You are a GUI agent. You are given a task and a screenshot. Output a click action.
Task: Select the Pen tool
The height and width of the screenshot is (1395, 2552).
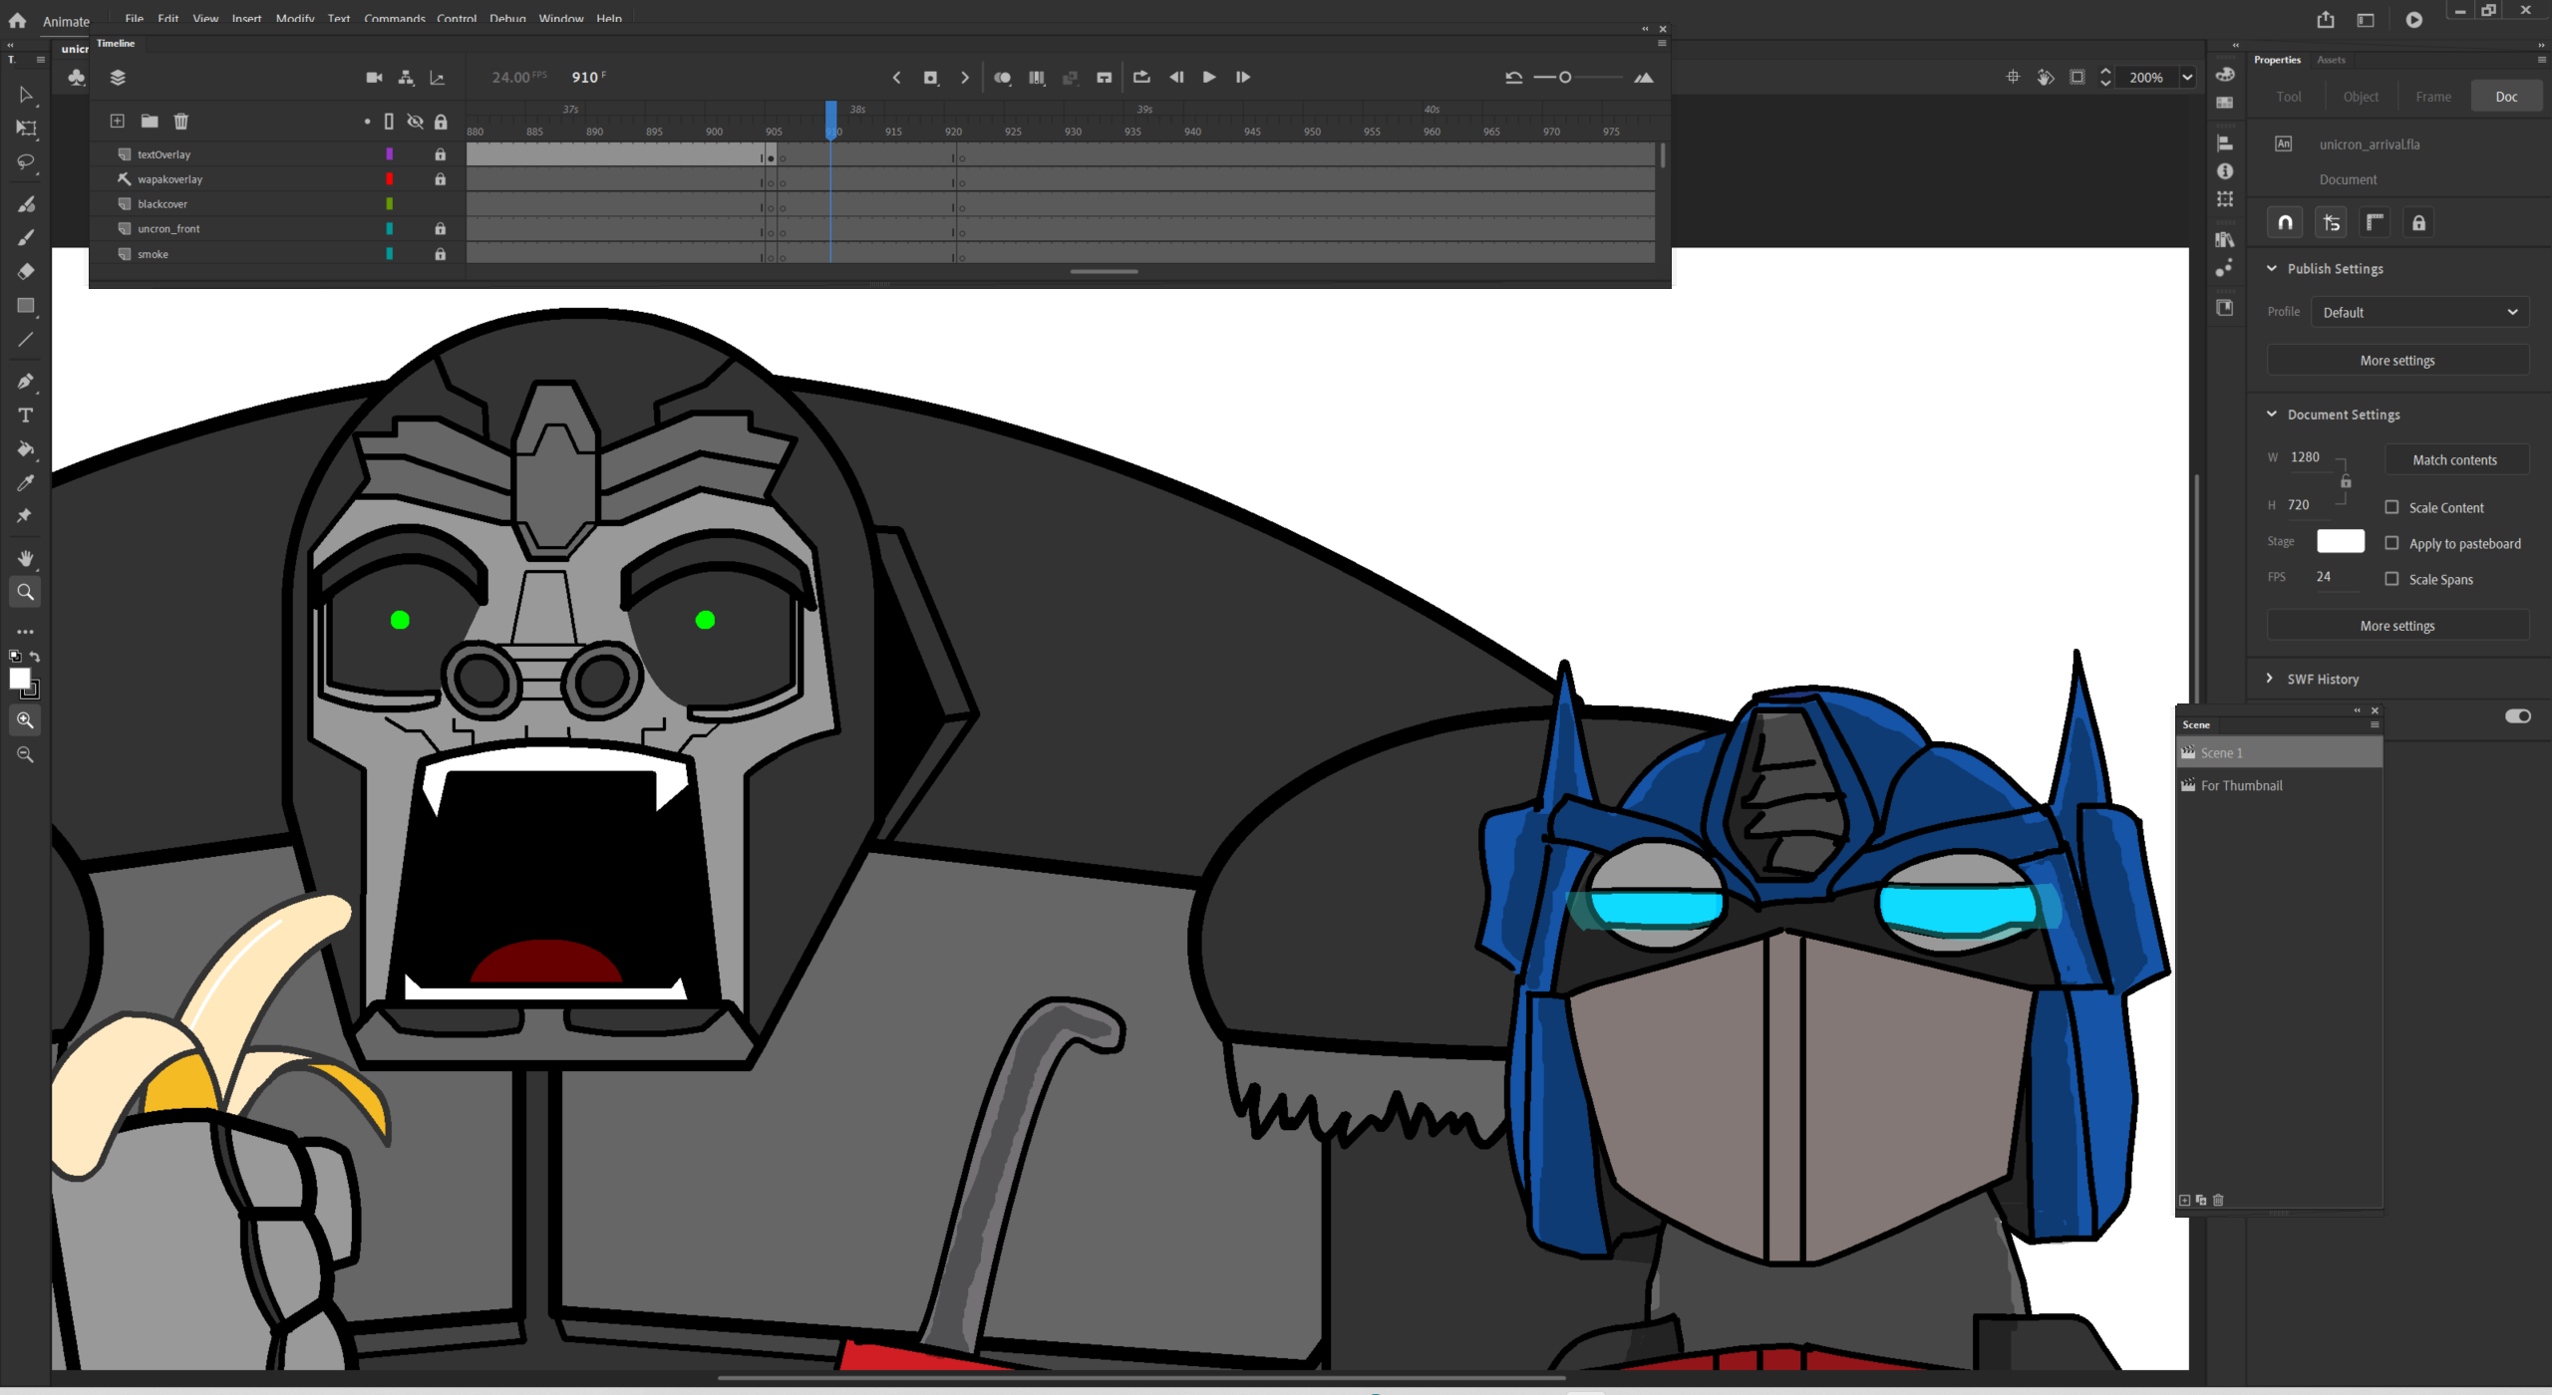click(26, 382)
